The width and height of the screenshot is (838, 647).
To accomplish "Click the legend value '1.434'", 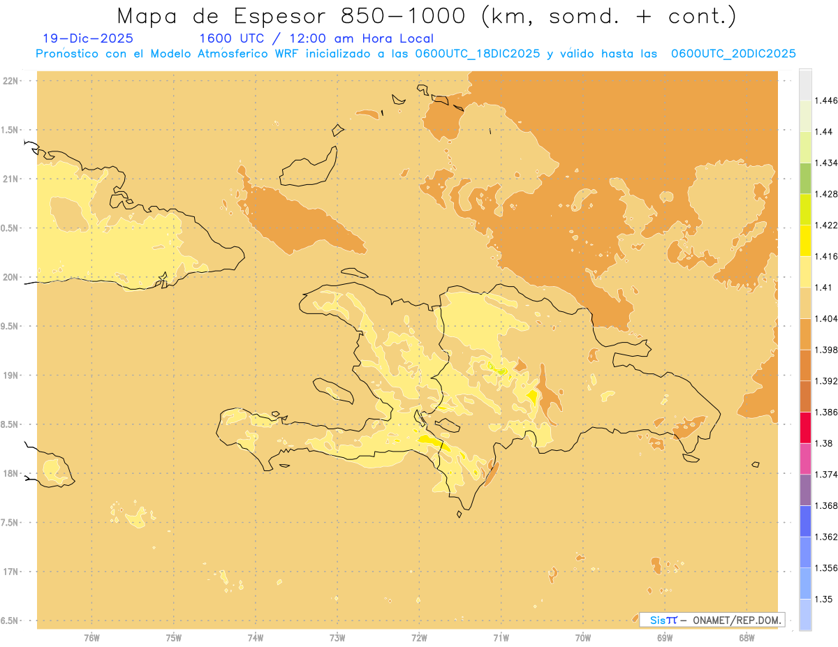I will [x=826, y=163].
